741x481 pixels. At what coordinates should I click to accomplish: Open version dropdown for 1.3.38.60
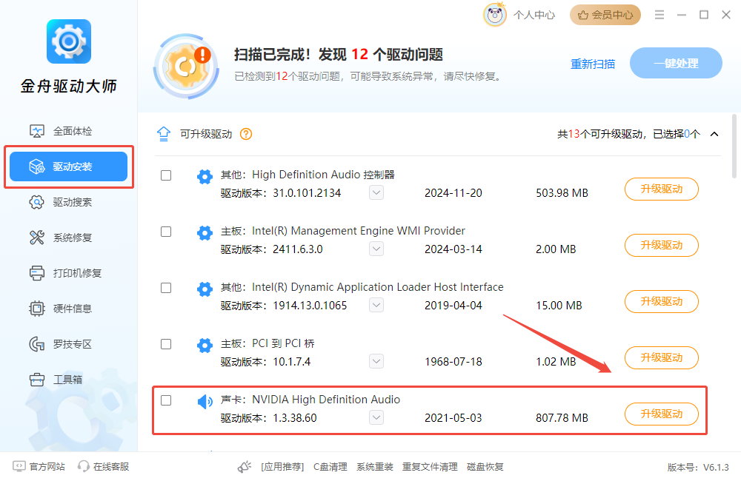[x=376, y=417]
